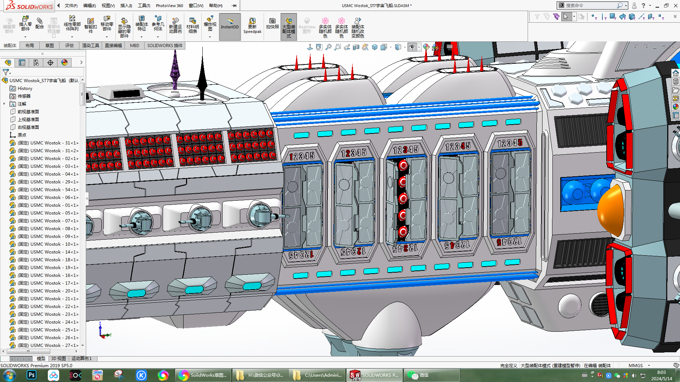
Task: Toggle the hide/show items eye icon
Action: [412, 47]
